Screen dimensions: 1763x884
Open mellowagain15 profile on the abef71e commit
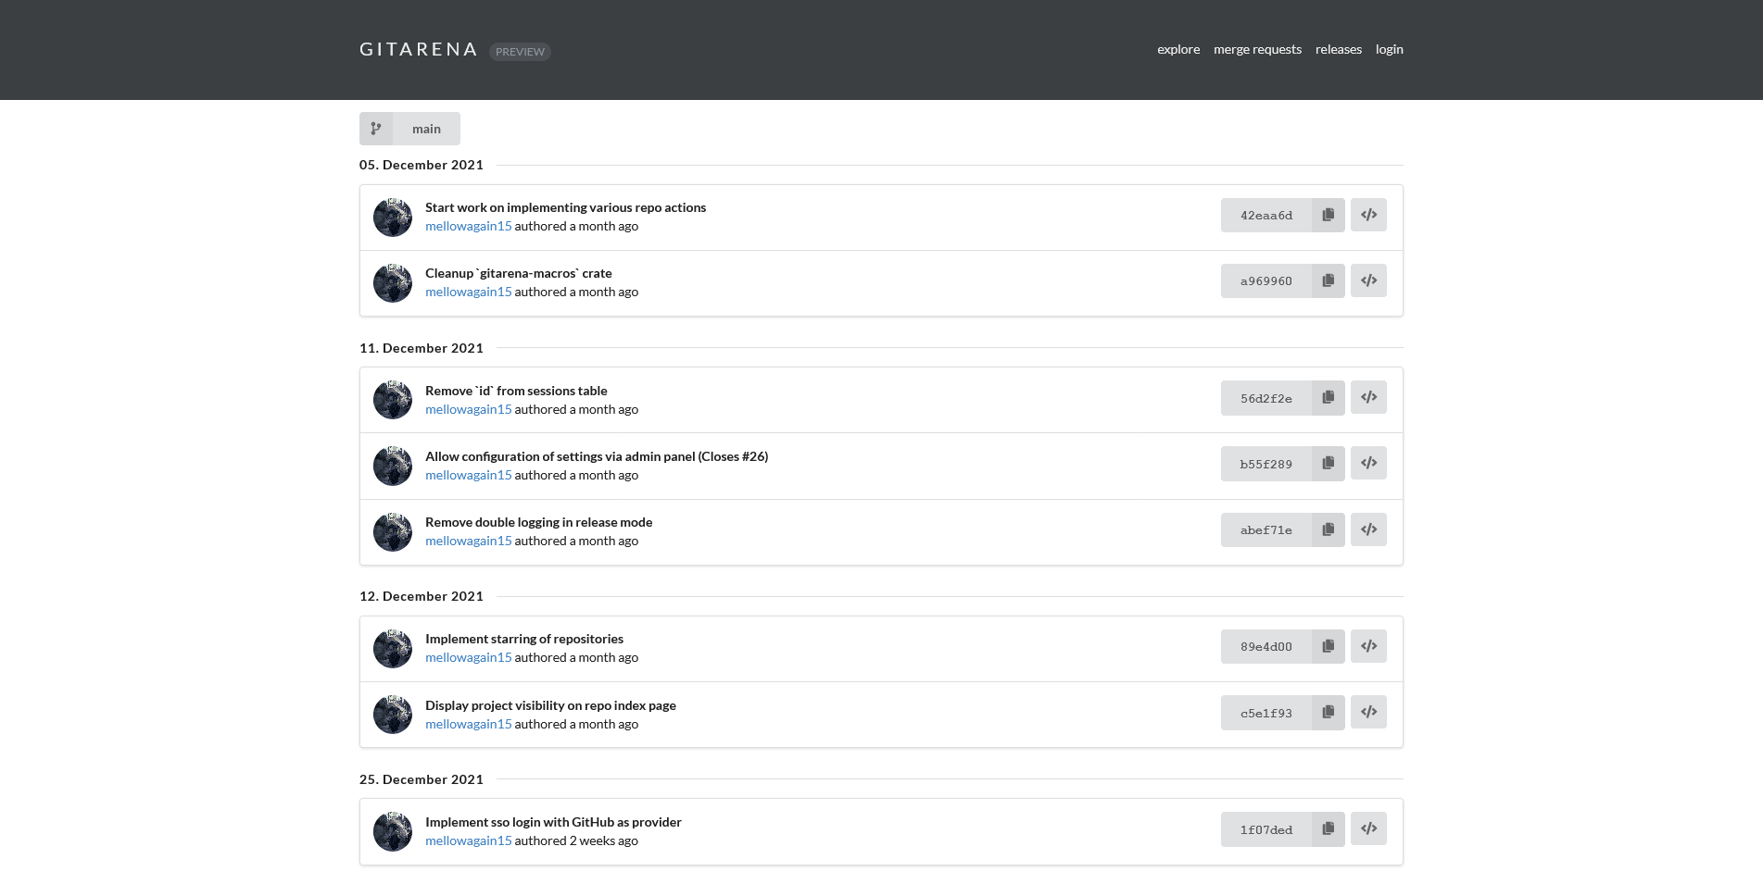tap(468, 541)
